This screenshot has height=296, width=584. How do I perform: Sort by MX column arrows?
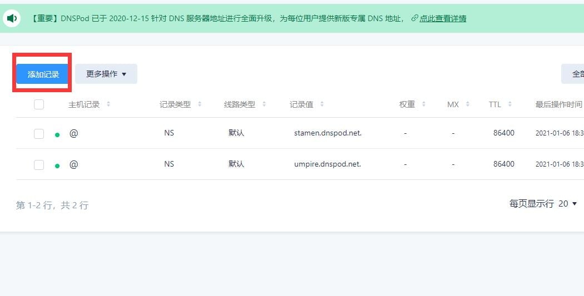[467, 104]
